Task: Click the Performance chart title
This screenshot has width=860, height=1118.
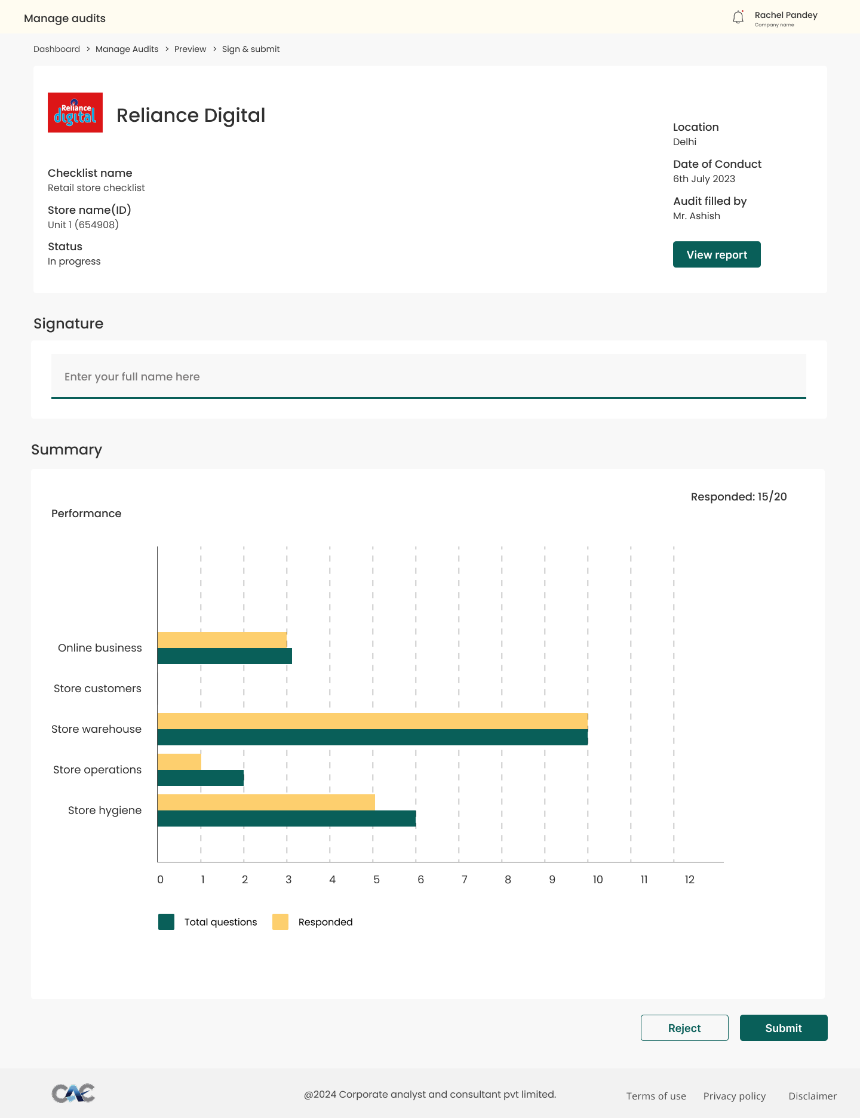Action: (x=86, y=514)
